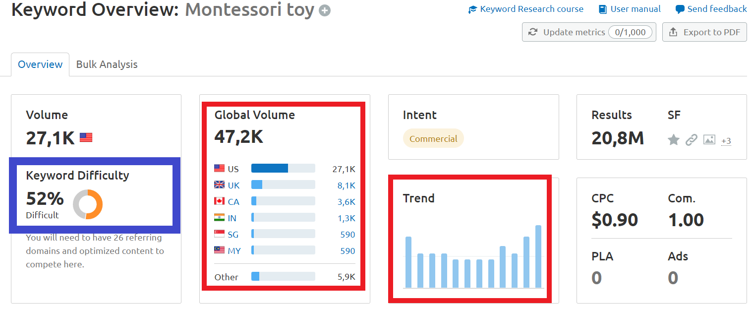Select the Overview tab
752x310 pixels.
40,64
